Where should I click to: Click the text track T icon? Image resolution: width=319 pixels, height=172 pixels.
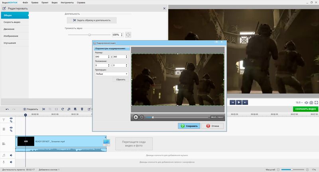click(4, 120)
